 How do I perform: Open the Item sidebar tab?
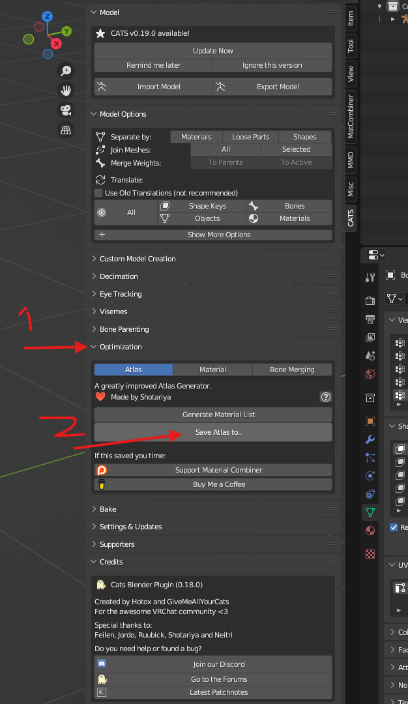coord(351,18)
